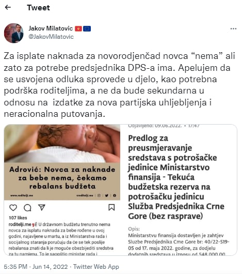This screenshot has height=274, width=242.
Task: Click the Twitter Web App source label
Action: click(x=96, y=267)
